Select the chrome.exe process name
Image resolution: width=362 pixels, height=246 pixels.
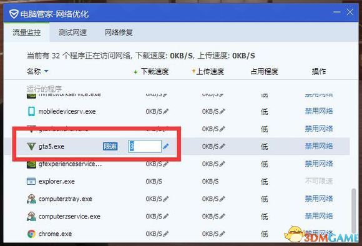click(55, 234)
